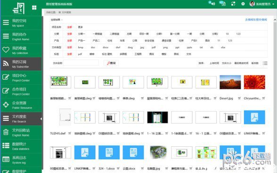Viewport: 277px width, 173px height.
Task: Add 鸟瞰图.jpg to the borrowing cart
Action: [x=166, y=168]
